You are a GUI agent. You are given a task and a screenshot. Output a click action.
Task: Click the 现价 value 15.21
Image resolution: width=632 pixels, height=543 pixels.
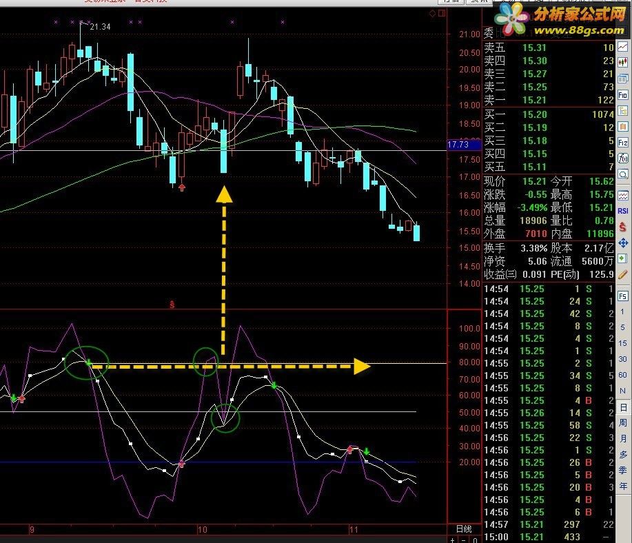534,181
